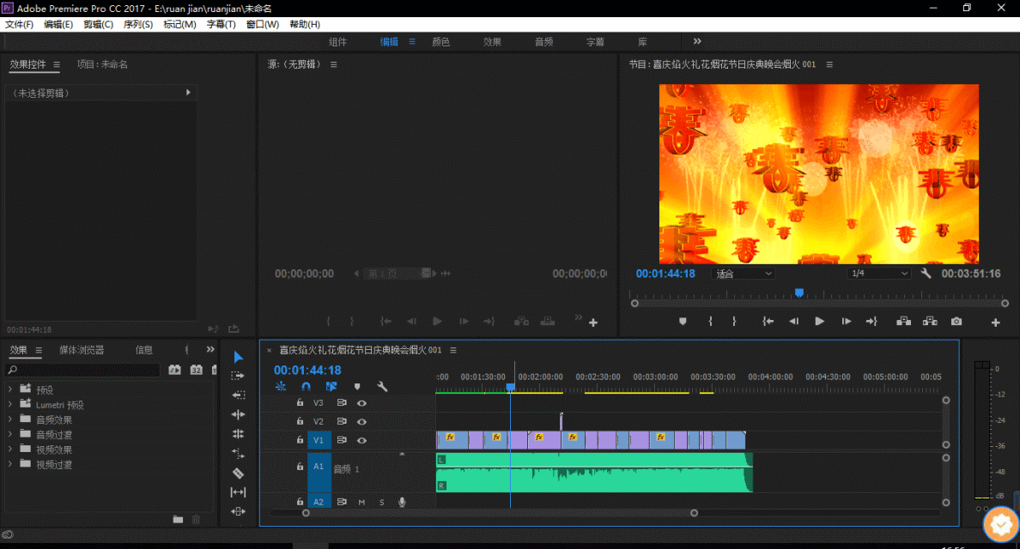The width and height of the screenshot is (1020, 549).
Task: Open Program Monitor settings wrench
Action: 926,274
